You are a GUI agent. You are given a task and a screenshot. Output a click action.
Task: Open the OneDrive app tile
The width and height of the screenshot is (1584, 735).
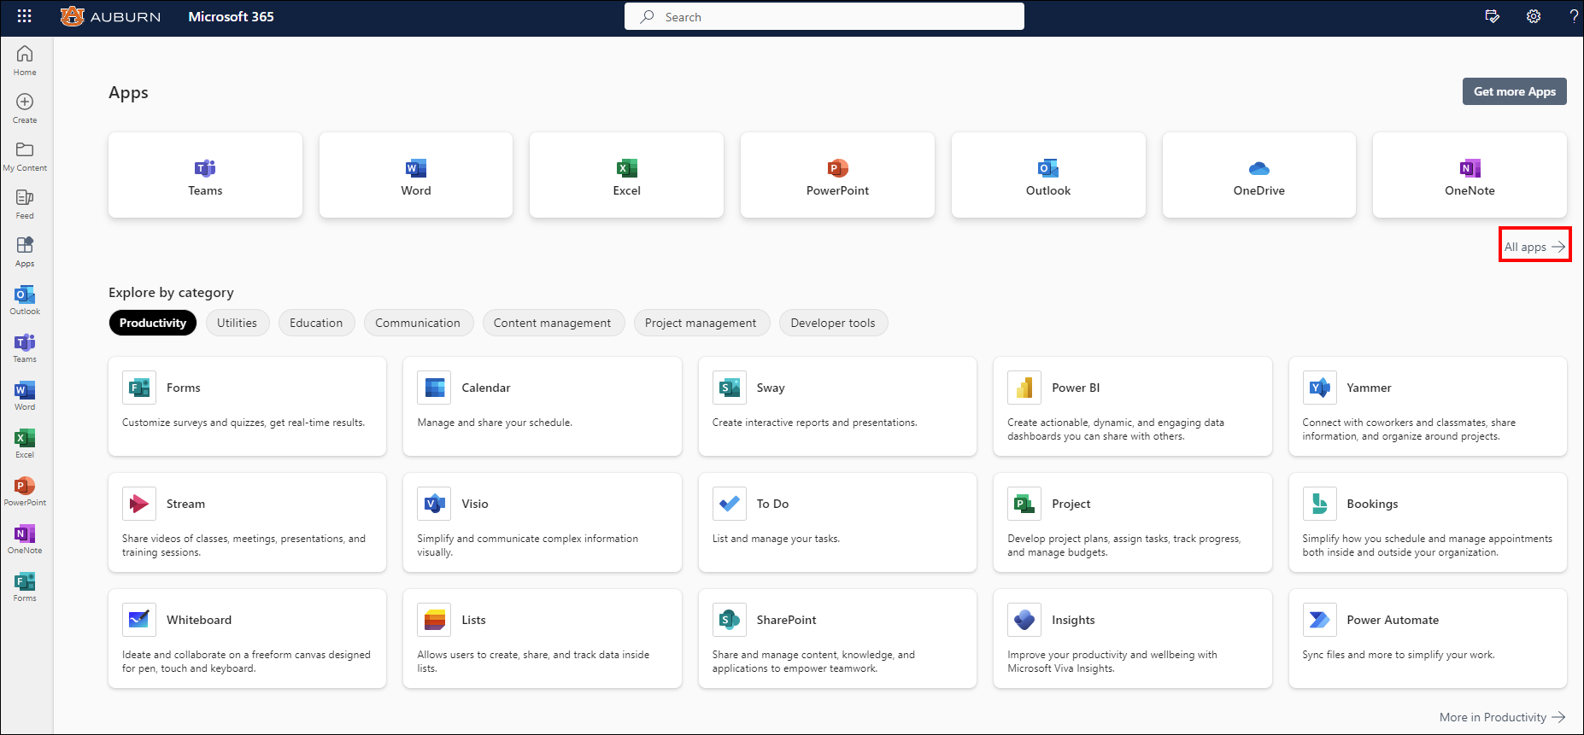click(x=1259, y=175)
